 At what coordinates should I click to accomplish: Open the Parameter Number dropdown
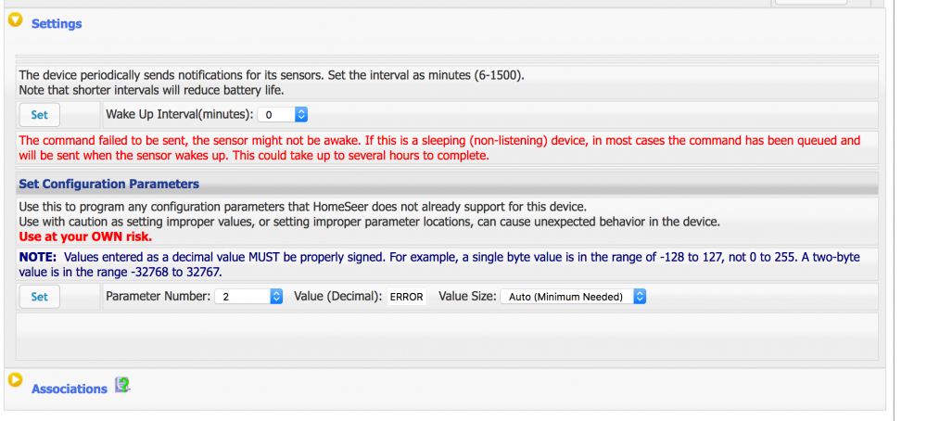coord(248,297)
